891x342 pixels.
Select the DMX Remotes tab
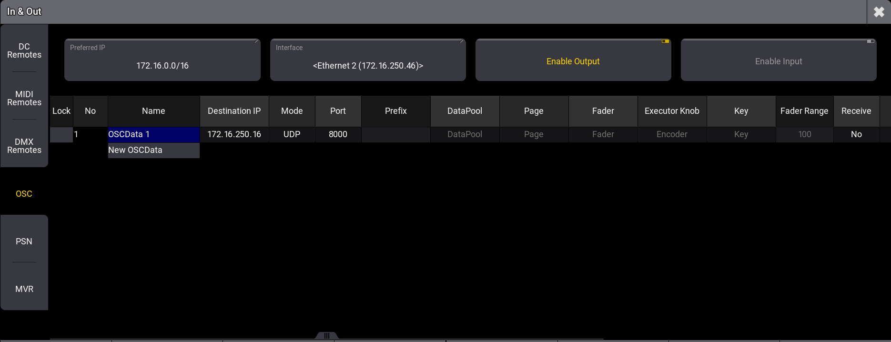24,146
